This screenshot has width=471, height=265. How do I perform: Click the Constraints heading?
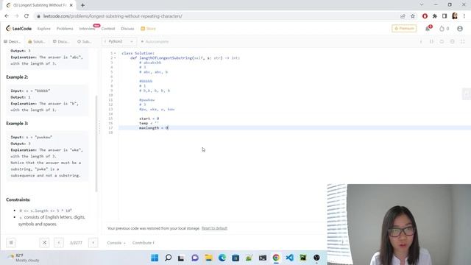(18, 199)
